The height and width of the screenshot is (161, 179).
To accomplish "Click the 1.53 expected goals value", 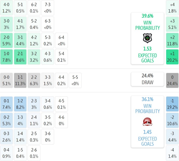I will coord(147,49).
